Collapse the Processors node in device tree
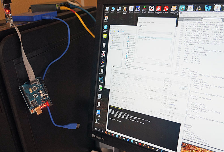Image resolution: width=224 pixels, height=152 pixels. tap(124, 64)
